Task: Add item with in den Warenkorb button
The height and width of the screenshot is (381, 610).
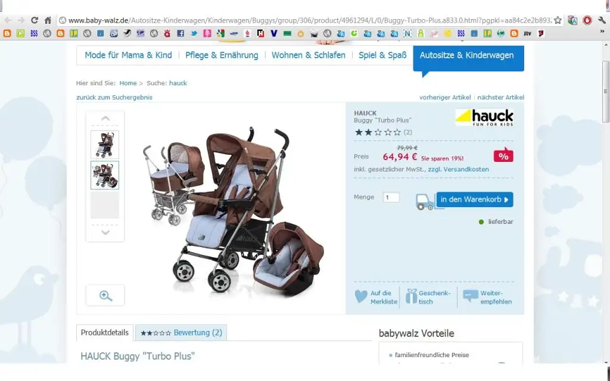Action: (475, 199)
